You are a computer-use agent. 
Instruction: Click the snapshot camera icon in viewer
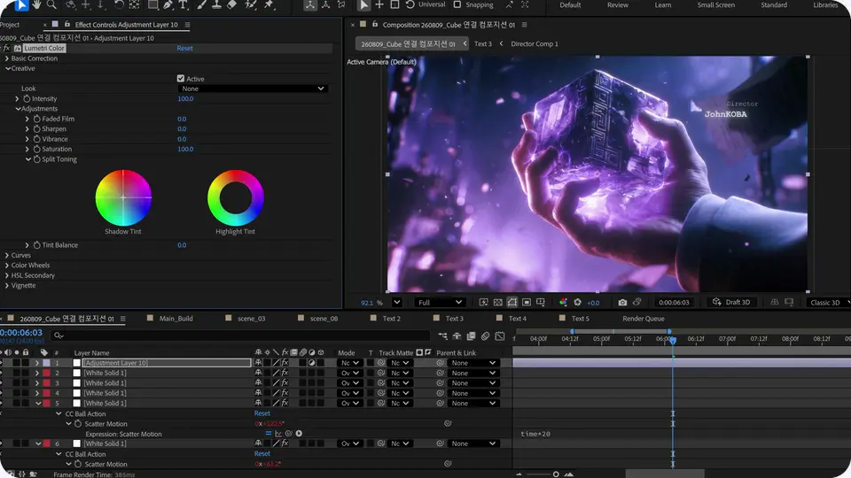click(x=622, y=303)
